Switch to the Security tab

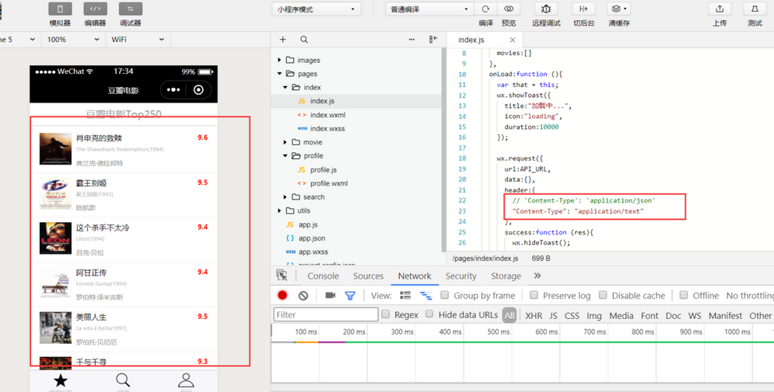[x=461, y=276]
